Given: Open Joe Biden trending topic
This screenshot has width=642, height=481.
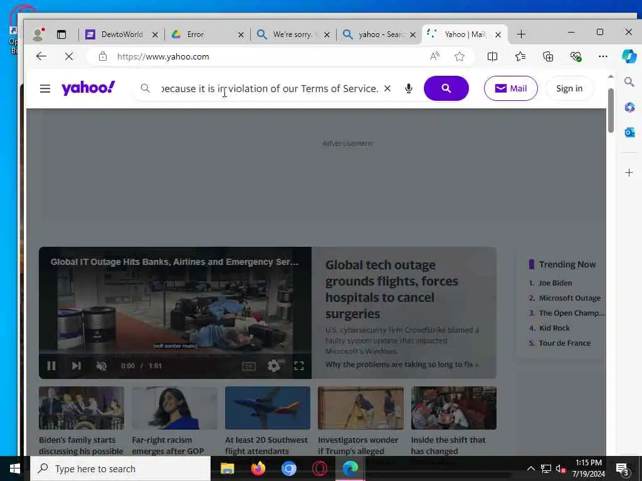Looking at the screenshot, I should [555, 283].
